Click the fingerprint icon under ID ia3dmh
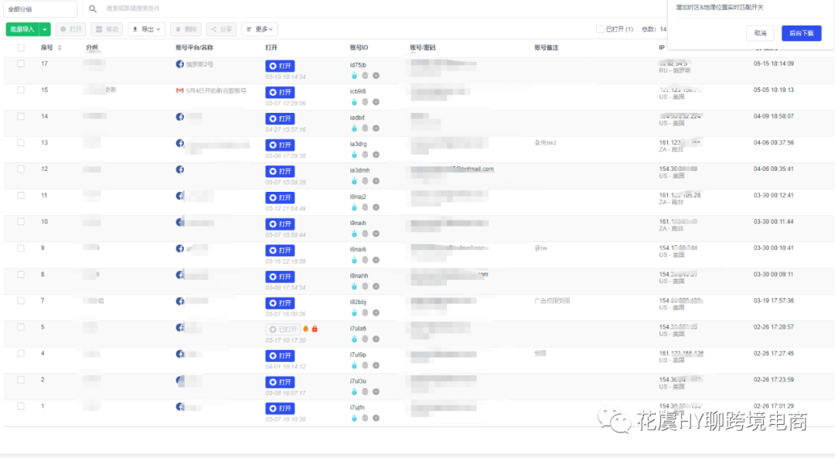This screenshot has width=835, height=458. [x=365, y=181]
